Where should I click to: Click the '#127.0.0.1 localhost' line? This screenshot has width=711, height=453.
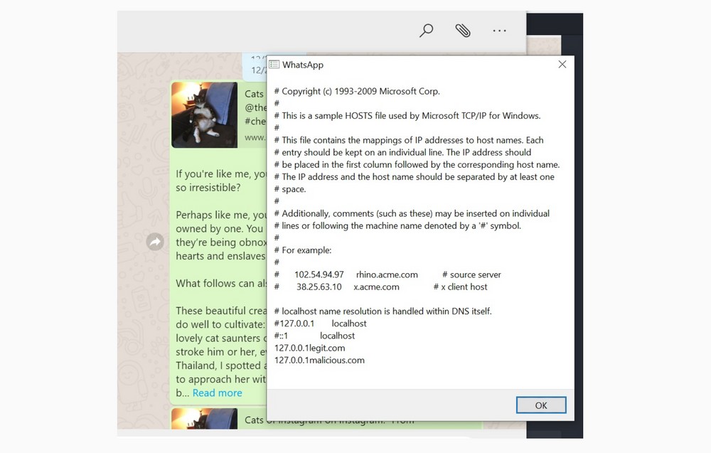(x=320, y=324)
